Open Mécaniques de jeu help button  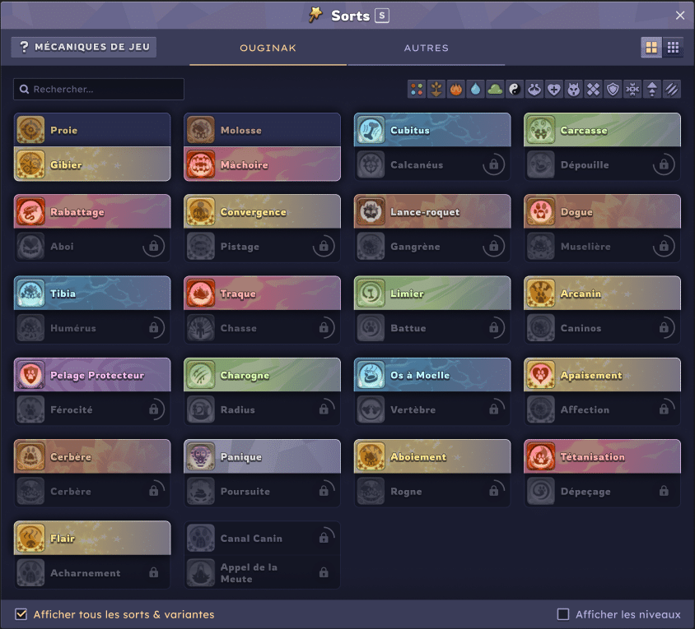(84, 47)
